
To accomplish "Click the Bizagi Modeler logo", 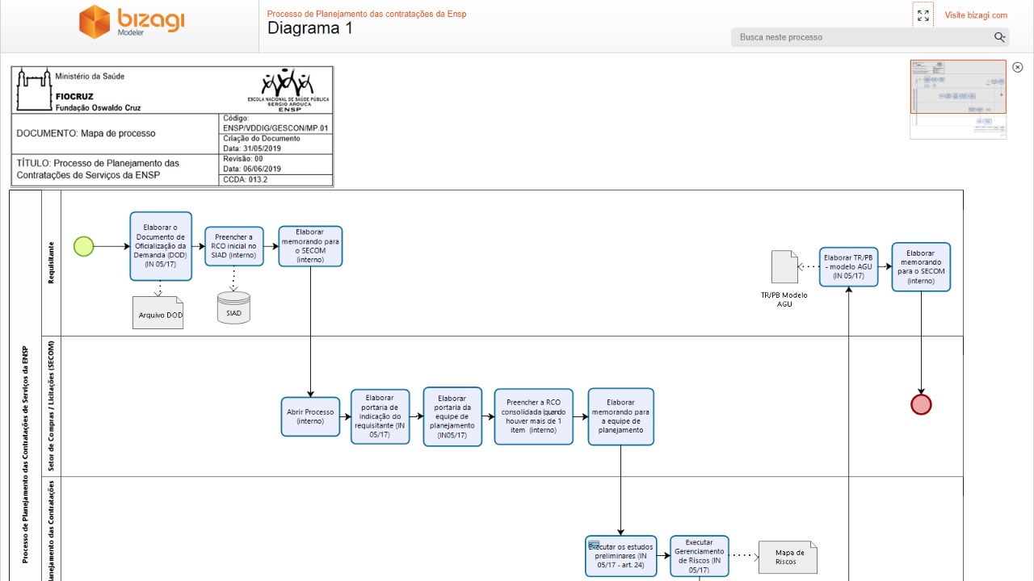I will tap(132, 22).
